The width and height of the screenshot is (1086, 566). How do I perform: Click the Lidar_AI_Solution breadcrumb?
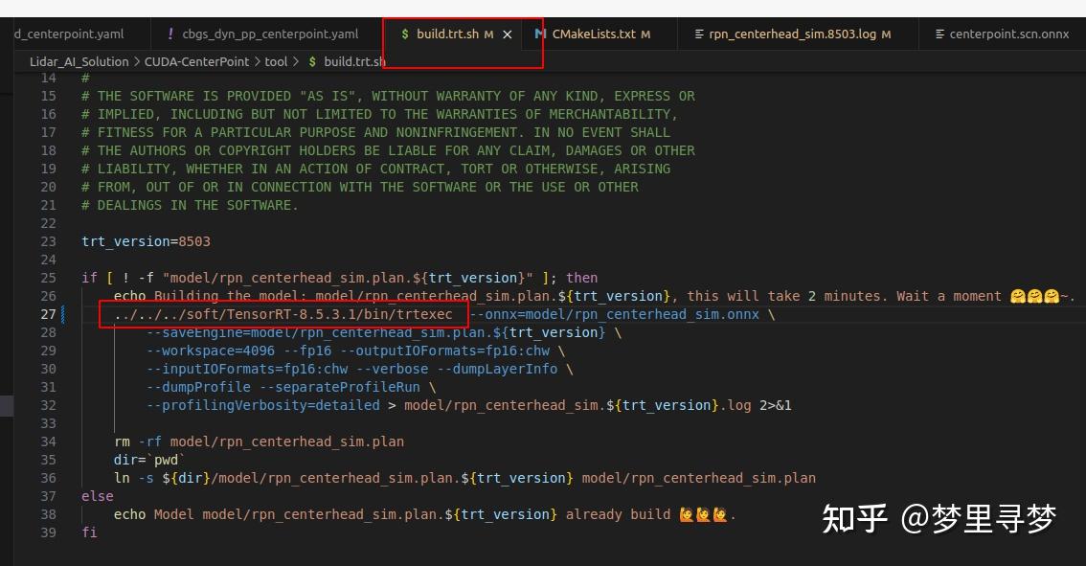(79, 61)
